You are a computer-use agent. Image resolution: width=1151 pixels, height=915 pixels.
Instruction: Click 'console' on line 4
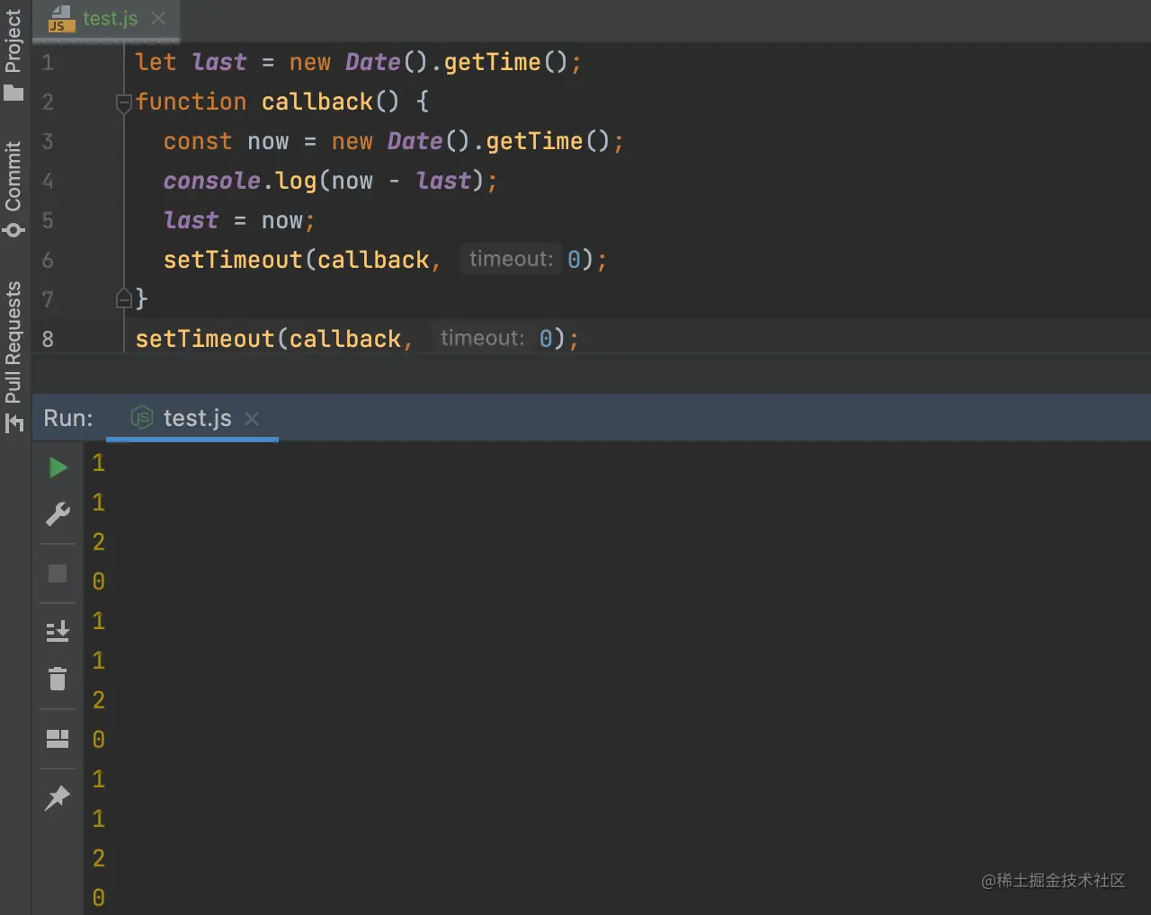click(x=212, y=181)
